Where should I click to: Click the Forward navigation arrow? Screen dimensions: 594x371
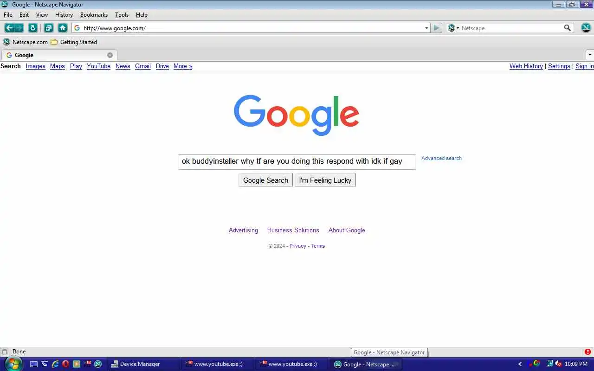click(x=19, y=28)
